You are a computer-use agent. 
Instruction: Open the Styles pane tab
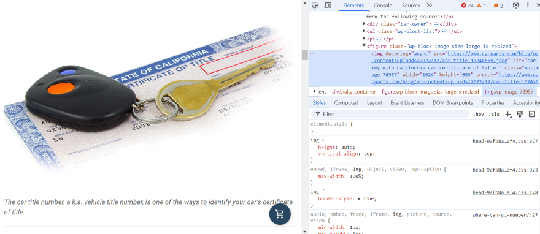pyautogui.click(x=319, y=103)
